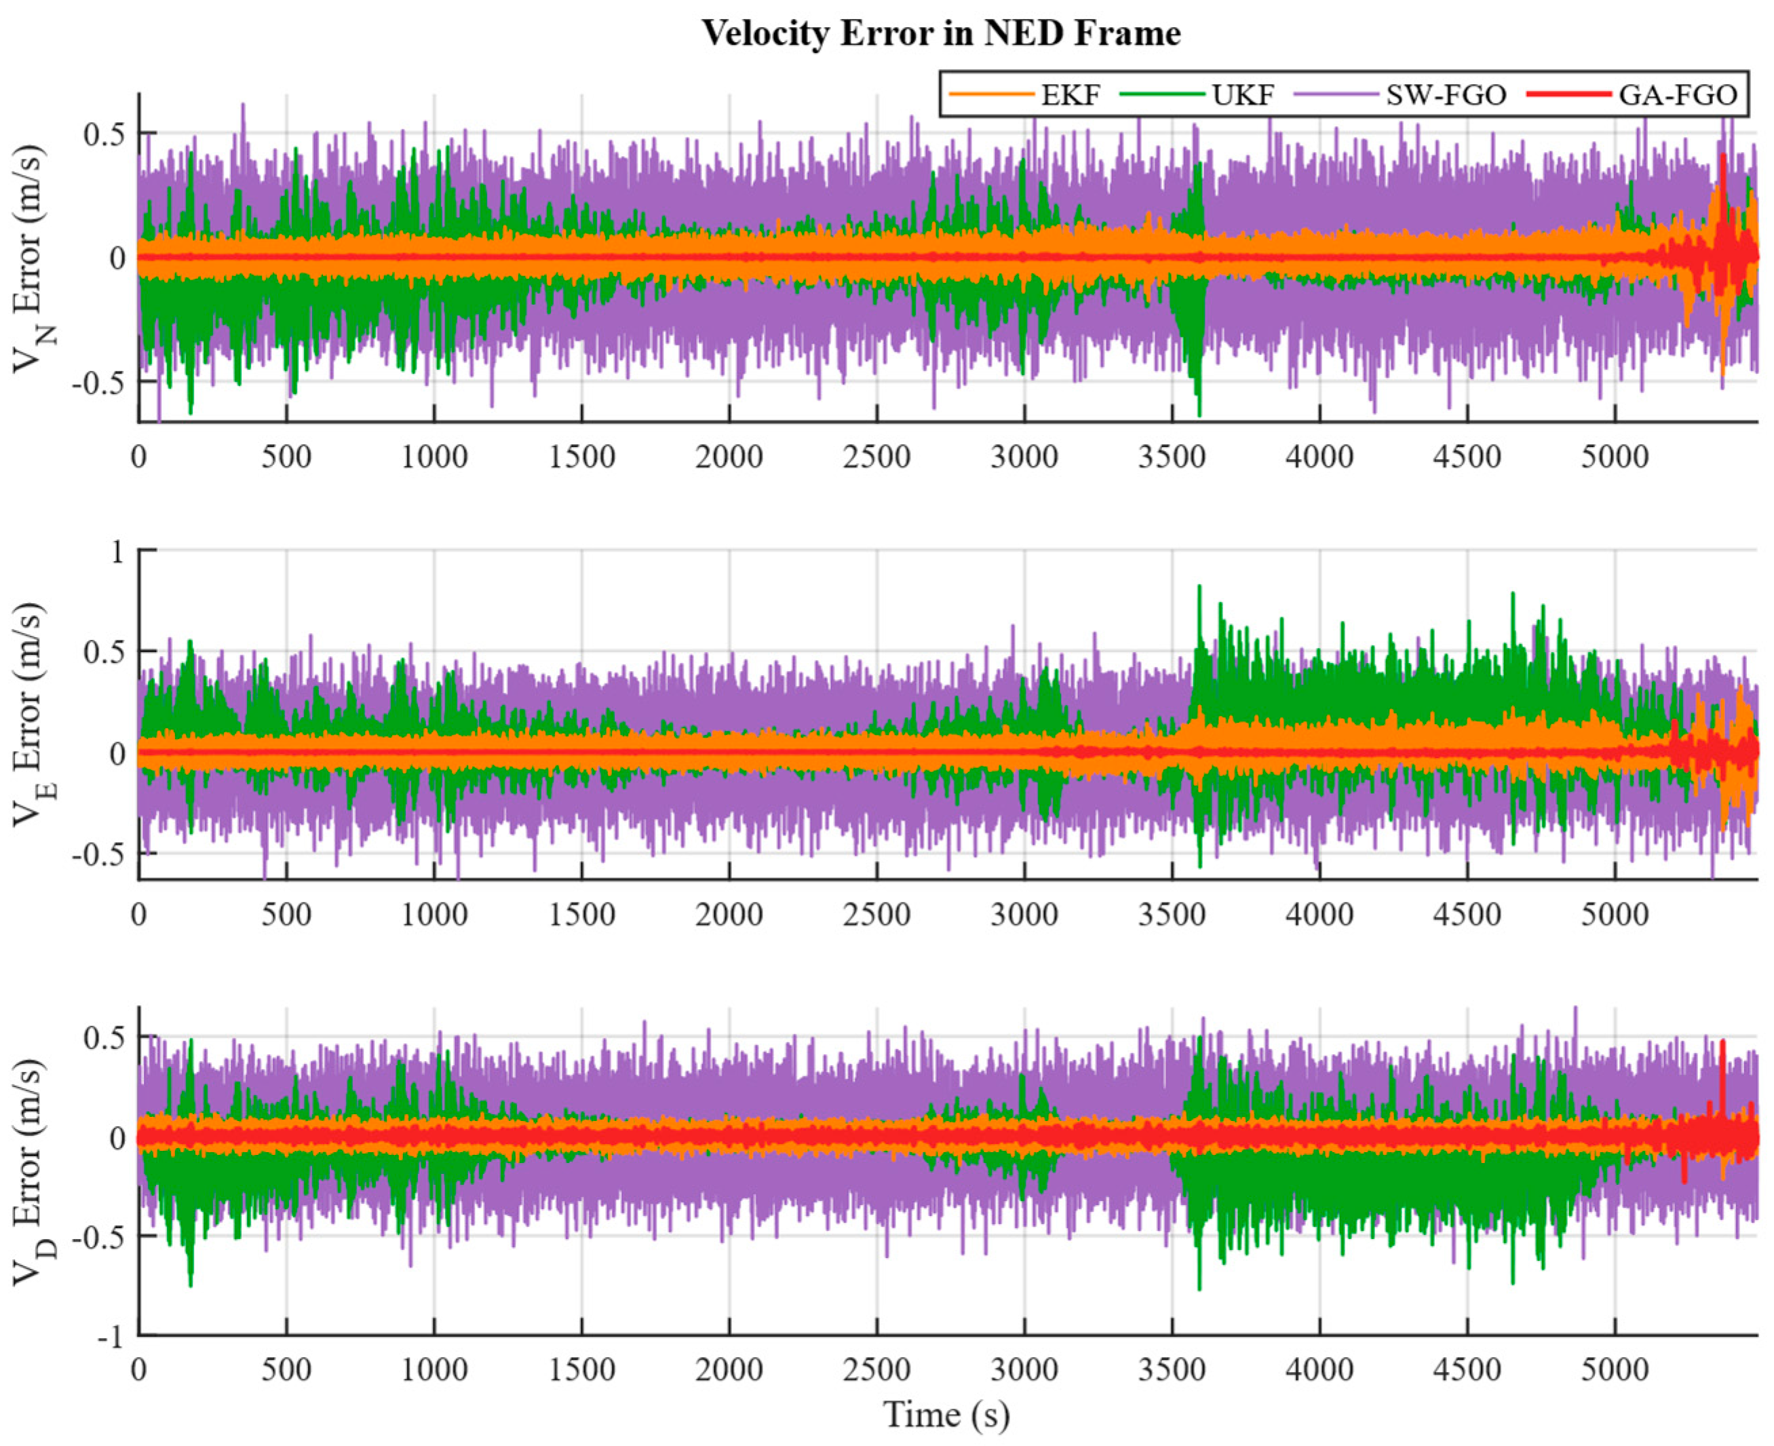This screenshot has width=1774, height=1446.
Task: Click the 'Velocity Error in NED Frame' title
Action: [941, 33]
